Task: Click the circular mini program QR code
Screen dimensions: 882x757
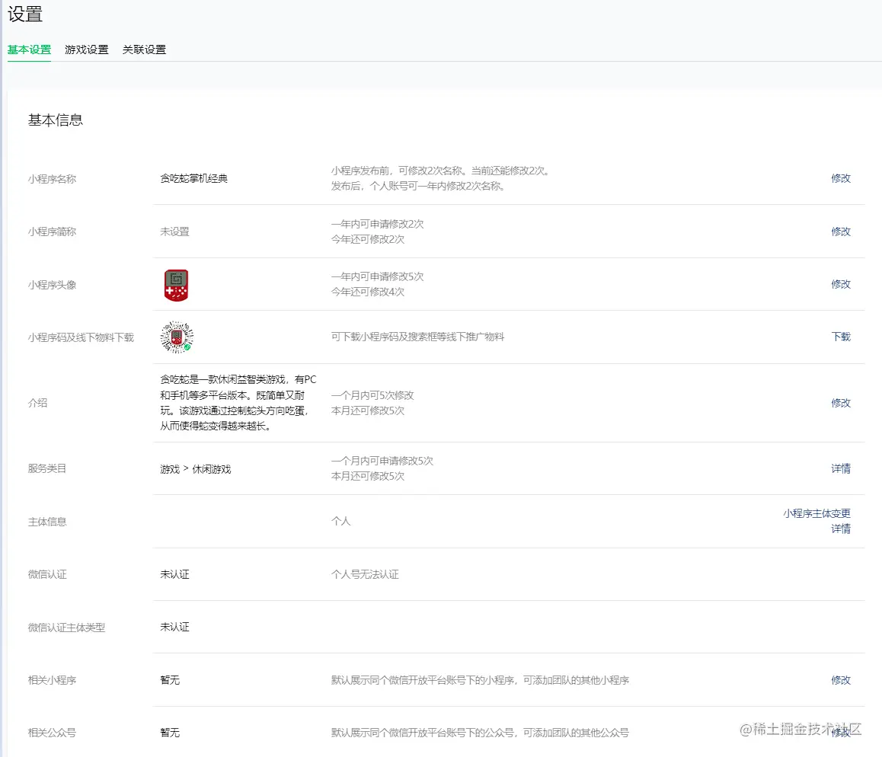Action: click(x=177, y=337)
